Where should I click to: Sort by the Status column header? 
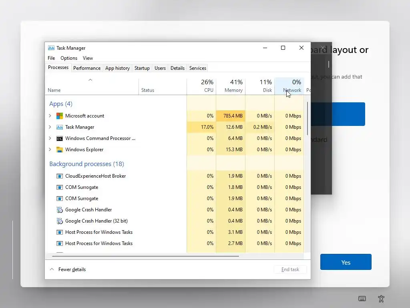coord(163,86)
